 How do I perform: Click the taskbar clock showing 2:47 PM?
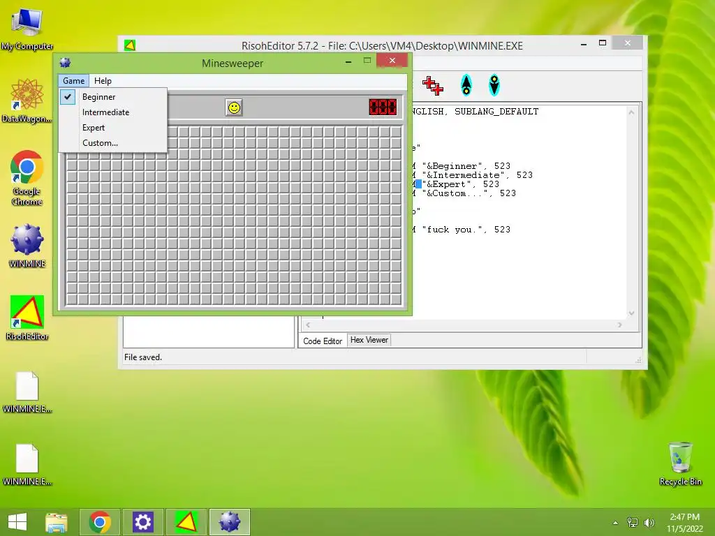pyautogui.click(x=684, y=522)
